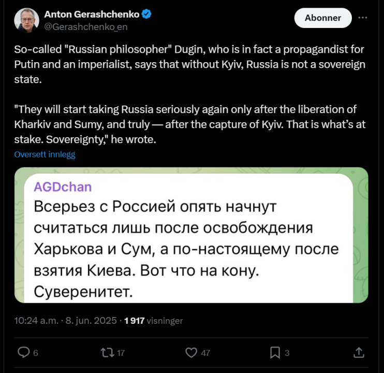Click the like count 47
Image resolution: width=384 pixels, height=373 pixels.
pos(205,353)
